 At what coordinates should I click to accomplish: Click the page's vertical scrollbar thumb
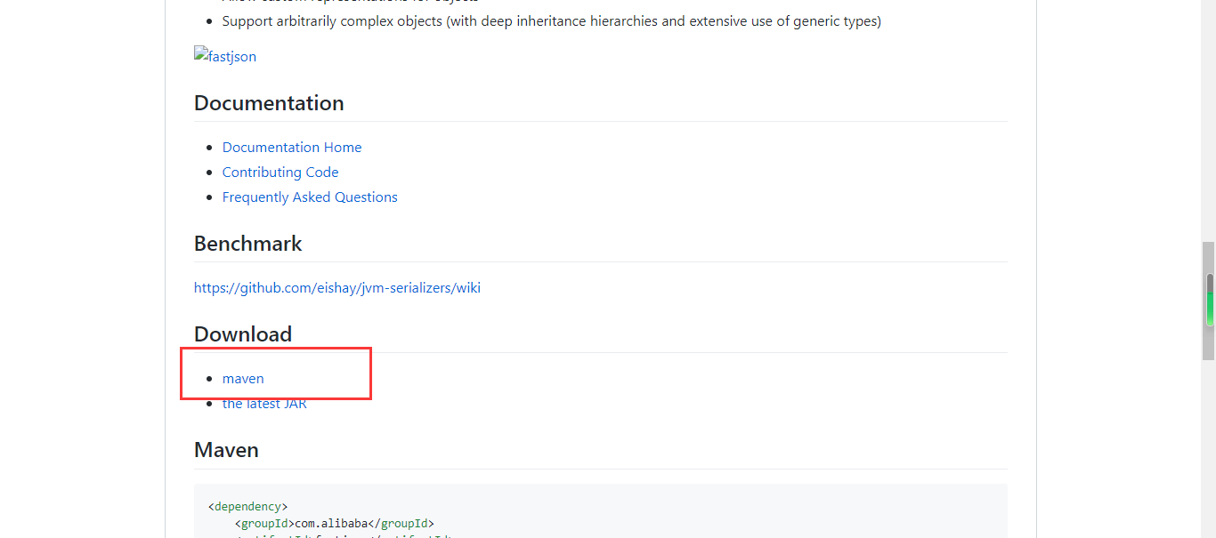coord(1209,301)
